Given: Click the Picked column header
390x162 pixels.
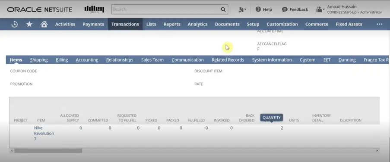Looking at the screenshot, I should pyautogui.click(x=151, y=120).
